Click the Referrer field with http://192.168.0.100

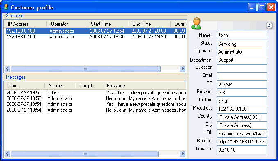(x=242, y=142)
